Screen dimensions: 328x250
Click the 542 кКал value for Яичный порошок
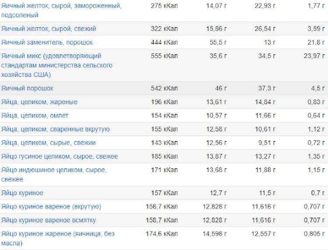click(x=164, y=88)
